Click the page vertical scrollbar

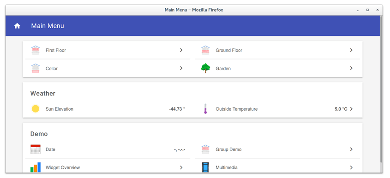coord(381,89)
